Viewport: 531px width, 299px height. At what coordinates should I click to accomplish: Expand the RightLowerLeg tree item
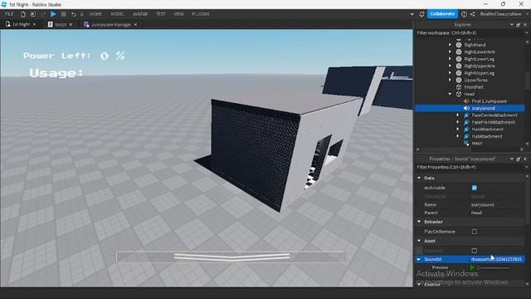[x=450, y=59]
